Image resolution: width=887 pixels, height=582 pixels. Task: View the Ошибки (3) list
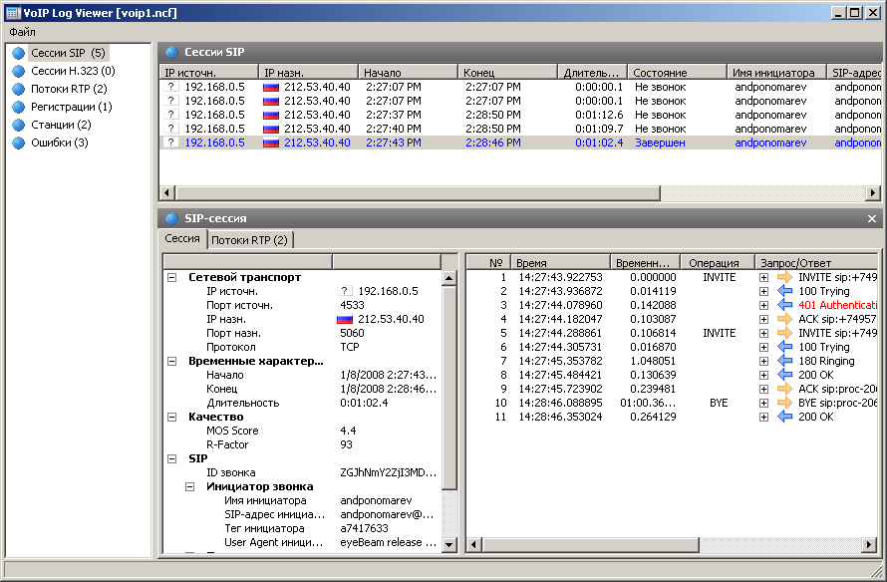pos(60,143)
